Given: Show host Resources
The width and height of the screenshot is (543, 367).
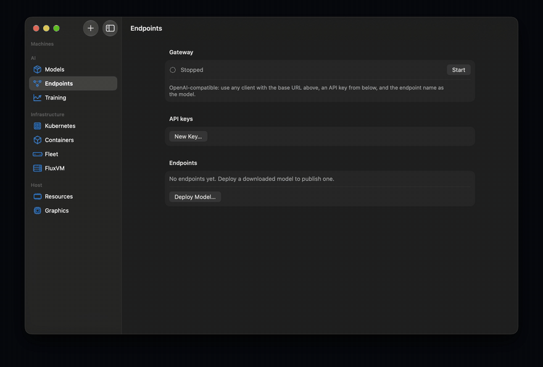Looking at the screenshot, I should click(x=73, y=196).
